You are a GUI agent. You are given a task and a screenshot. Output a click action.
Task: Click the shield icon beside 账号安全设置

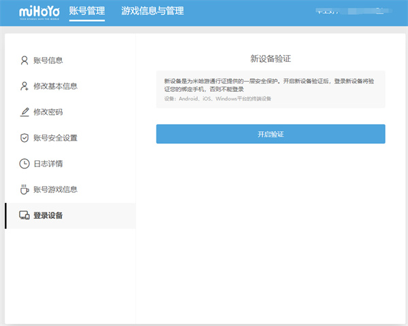[24, 138]
